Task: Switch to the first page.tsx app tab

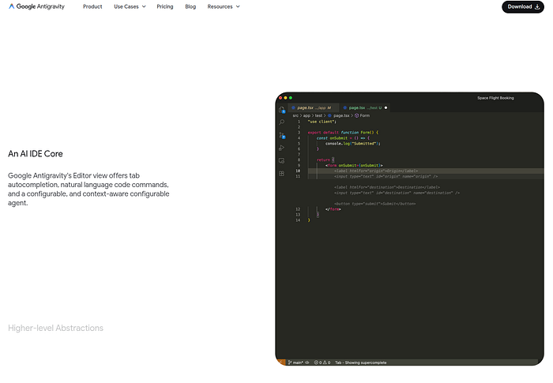Action: tap(314, 107)
